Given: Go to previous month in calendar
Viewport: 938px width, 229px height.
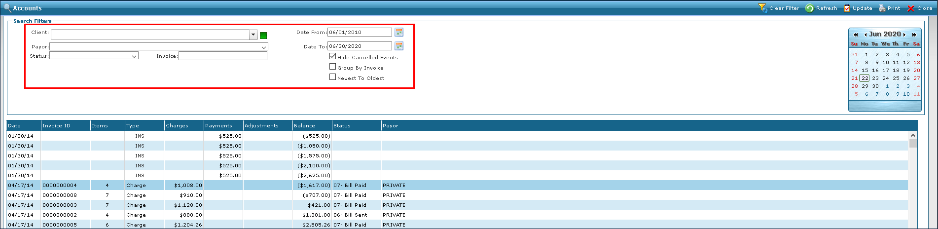Looking at the screenshot, I should pyautogui.click(x=866, y=35).
